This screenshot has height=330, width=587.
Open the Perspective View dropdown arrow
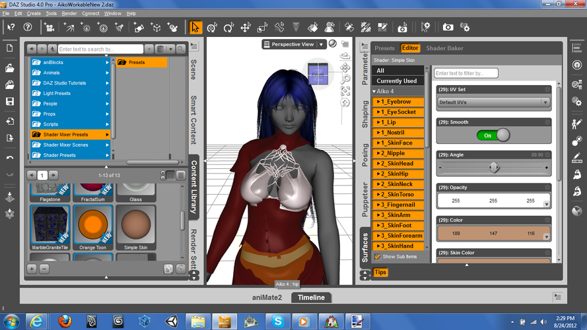pos(321,44)
